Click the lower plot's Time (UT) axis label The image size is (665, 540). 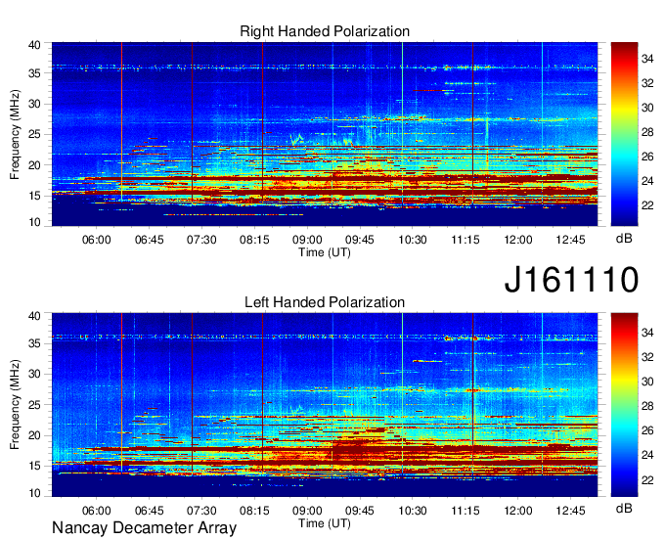tap(325, 523)
